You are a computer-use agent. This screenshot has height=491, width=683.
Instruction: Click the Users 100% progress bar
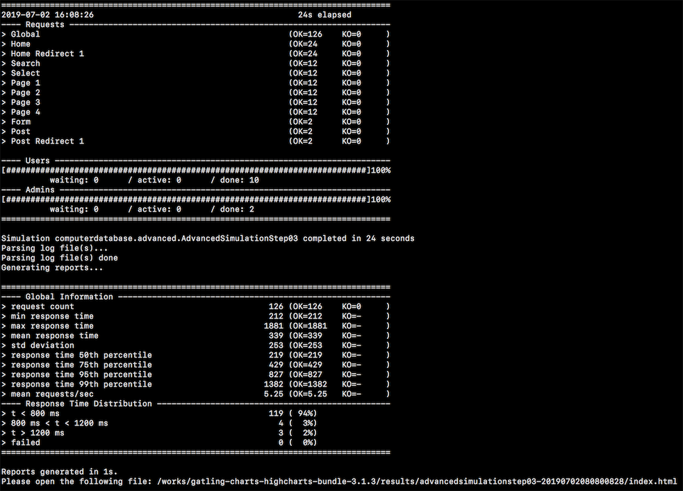pos(195,171)
